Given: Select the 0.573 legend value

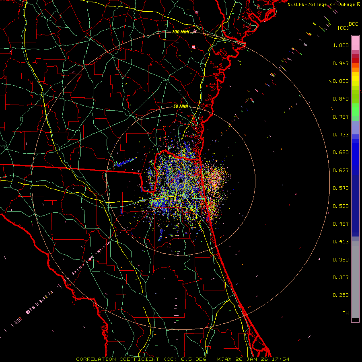Looking at the screenshot, I should click(341, 188).
